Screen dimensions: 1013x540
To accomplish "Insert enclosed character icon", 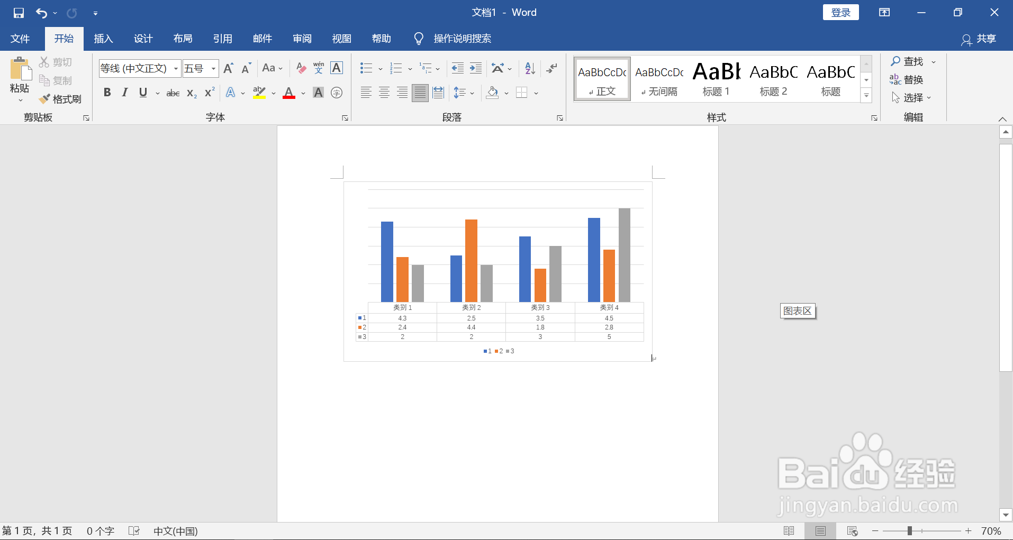I will point(337,93).
